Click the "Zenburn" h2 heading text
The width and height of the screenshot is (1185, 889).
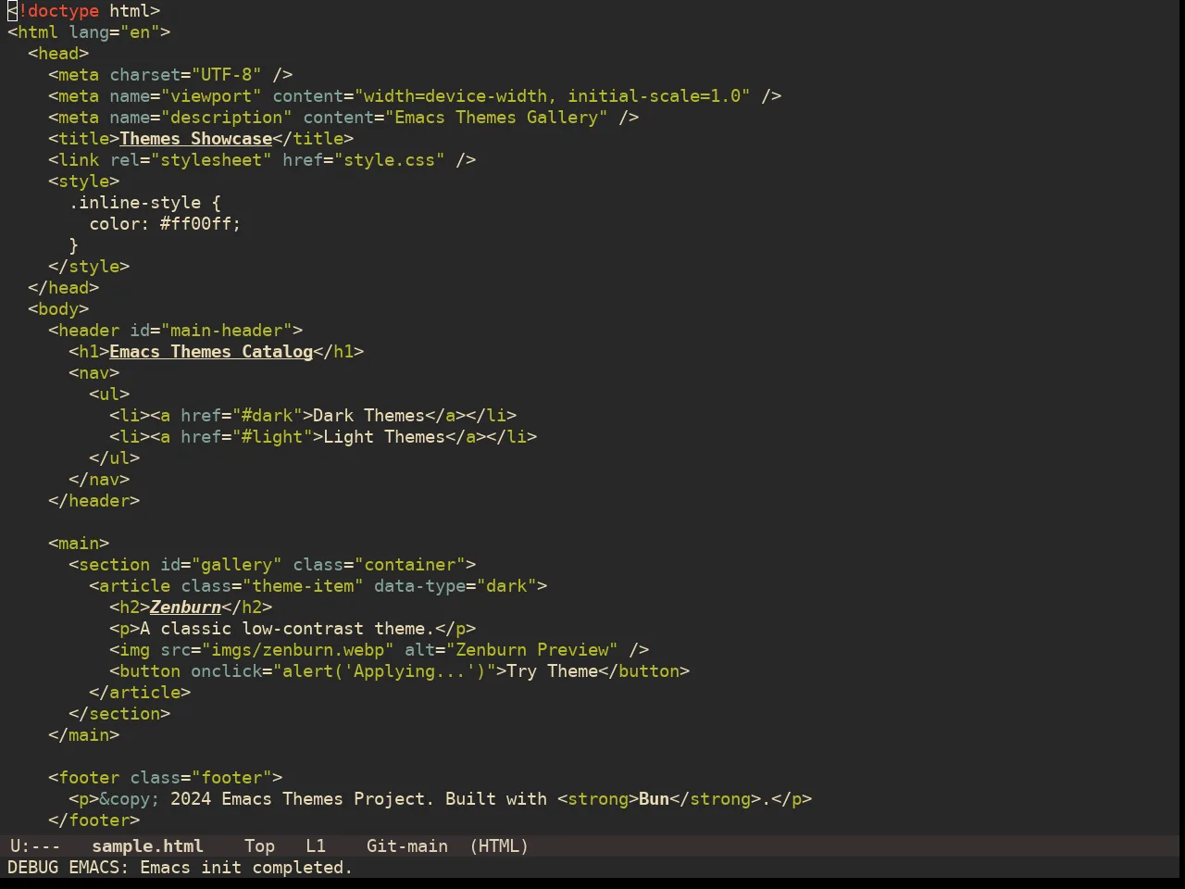[x=185, y=607]
